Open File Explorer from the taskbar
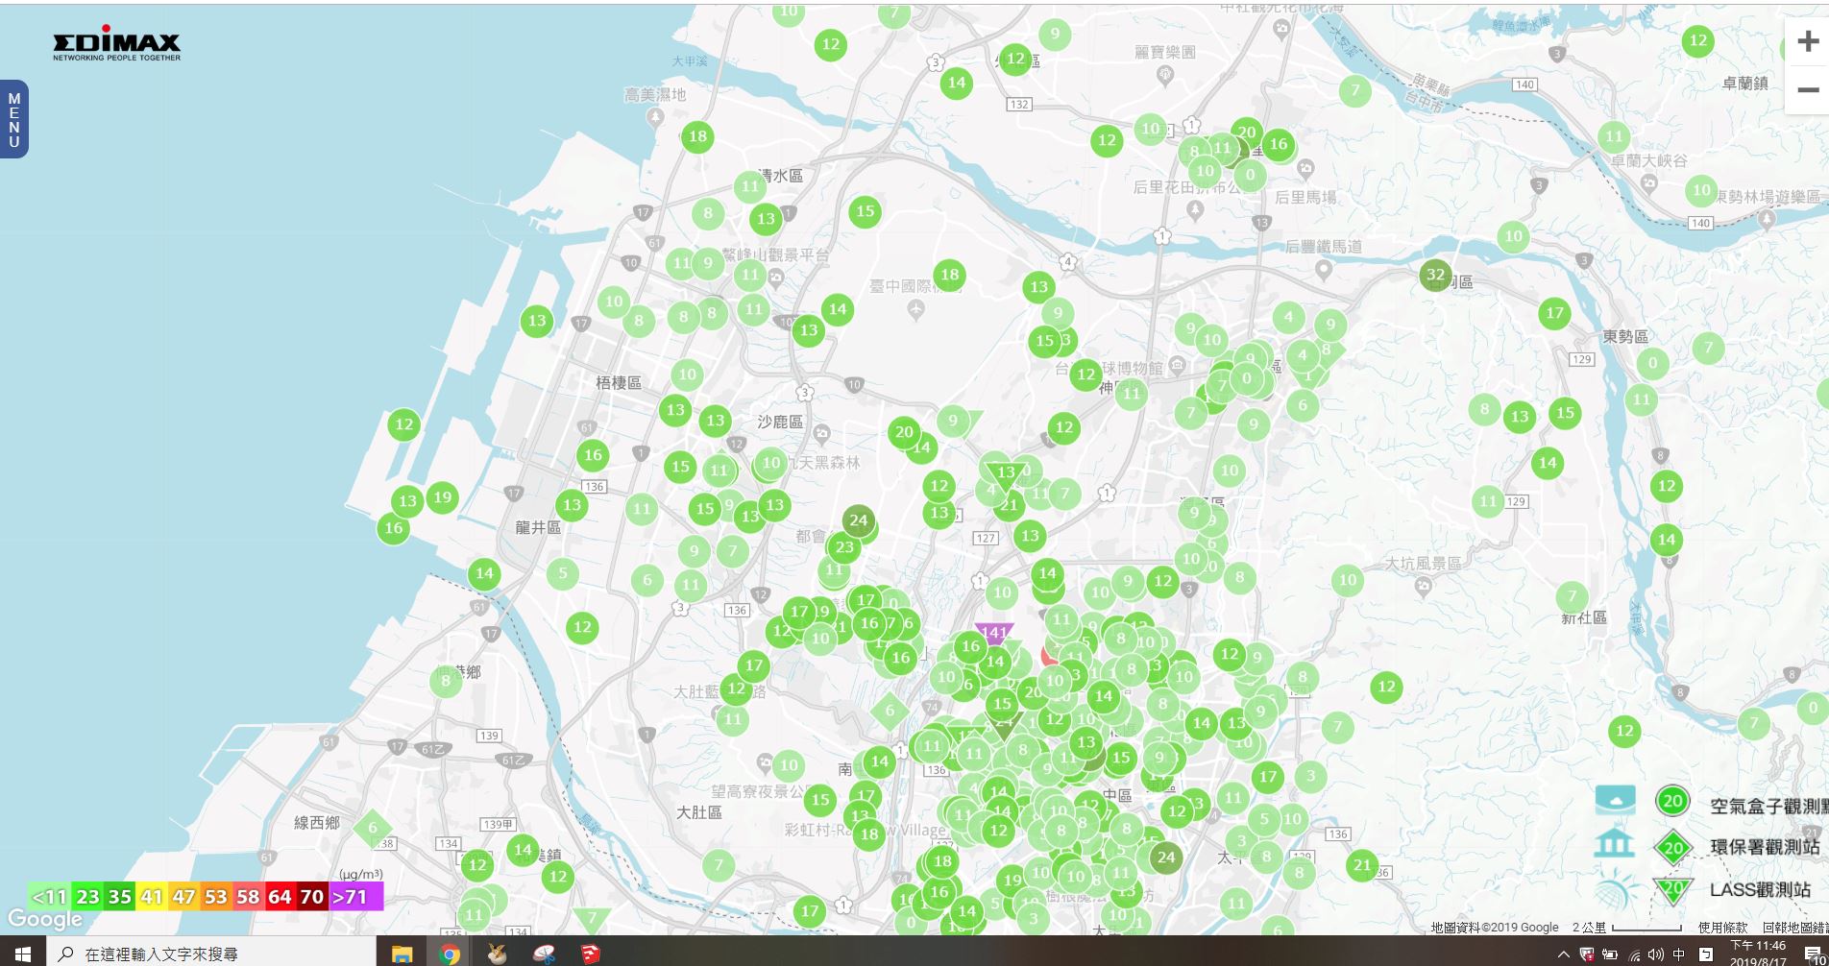Screen dimensions: 1829x966 (x=402, y=954)
